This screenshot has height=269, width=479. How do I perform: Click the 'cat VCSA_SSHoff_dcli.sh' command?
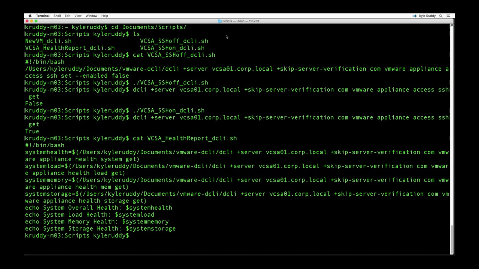(174, 55)
